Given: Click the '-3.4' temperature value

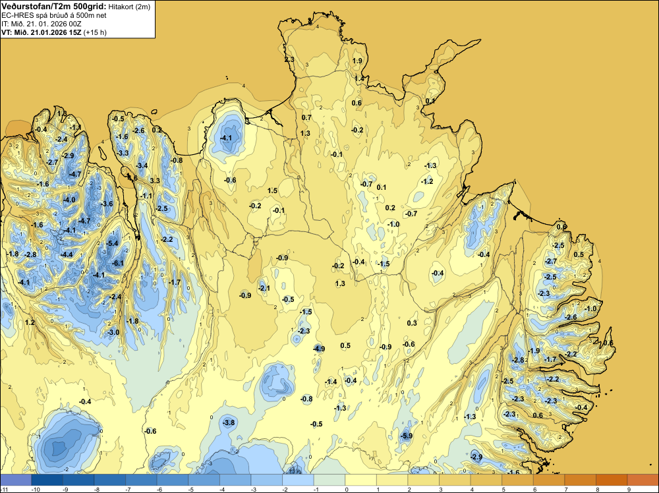Looking at the screenshot, I should 142,165.
